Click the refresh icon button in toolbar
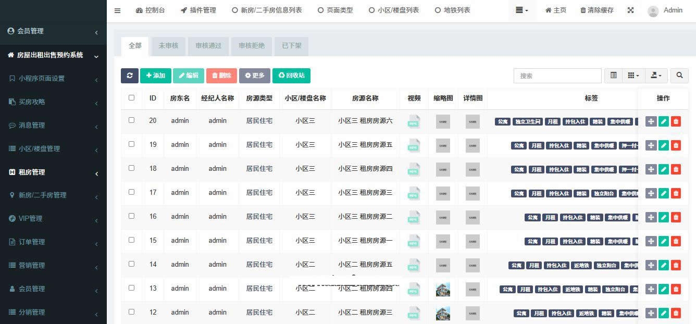The image size is (696, 324). (x=129, y=76)
